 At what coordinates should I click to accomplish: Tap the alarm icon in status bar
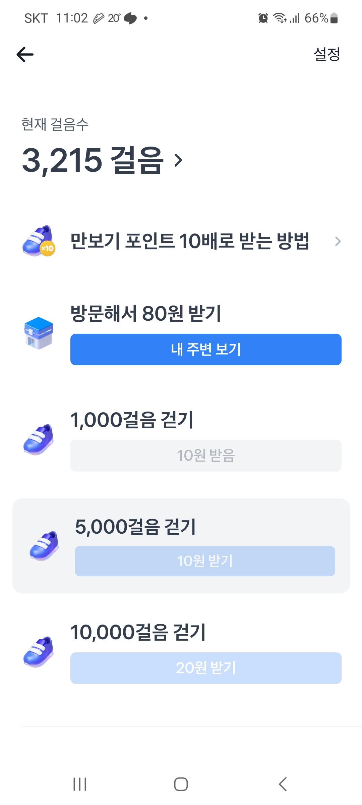pyautogui.click(x=263, y=18)
